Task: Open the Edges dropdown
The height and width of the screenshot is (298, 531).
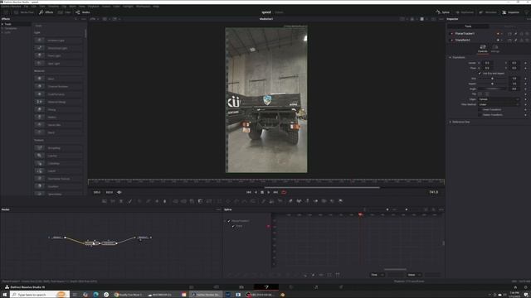Action: [x=499, y=99]
